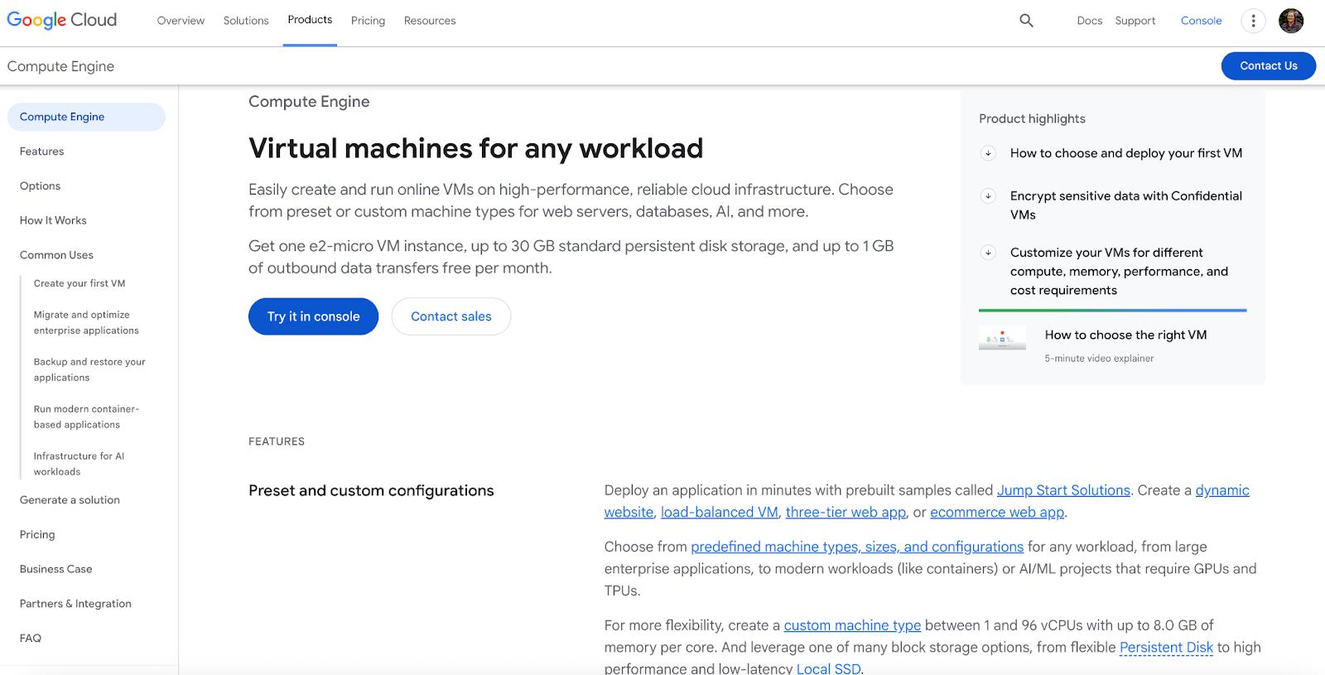Select the Products nav tab
The height and width of the screenshot is (675, 1325).
click(310, 20)
